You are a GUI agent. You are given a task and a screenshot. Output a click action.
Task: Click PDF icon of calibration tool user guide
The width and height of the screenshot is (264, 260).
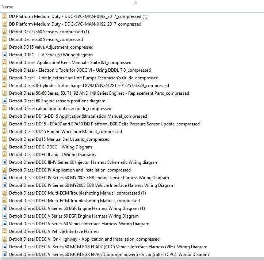tap(5, 108)
